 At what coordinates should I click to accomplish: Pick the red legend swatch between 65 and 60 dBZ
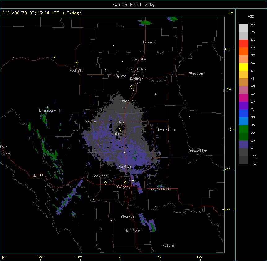point(243,43)
